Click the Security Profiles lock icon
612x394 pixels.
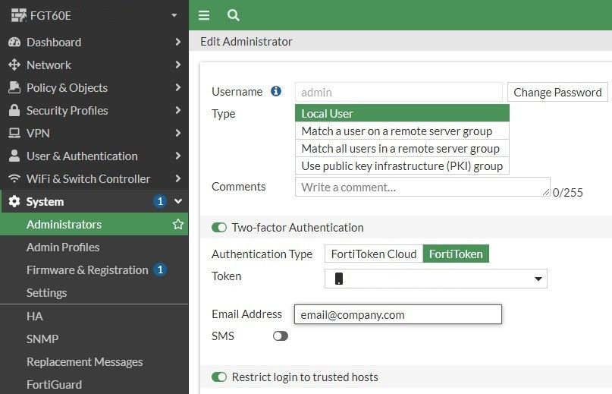(x=14, y=111)
